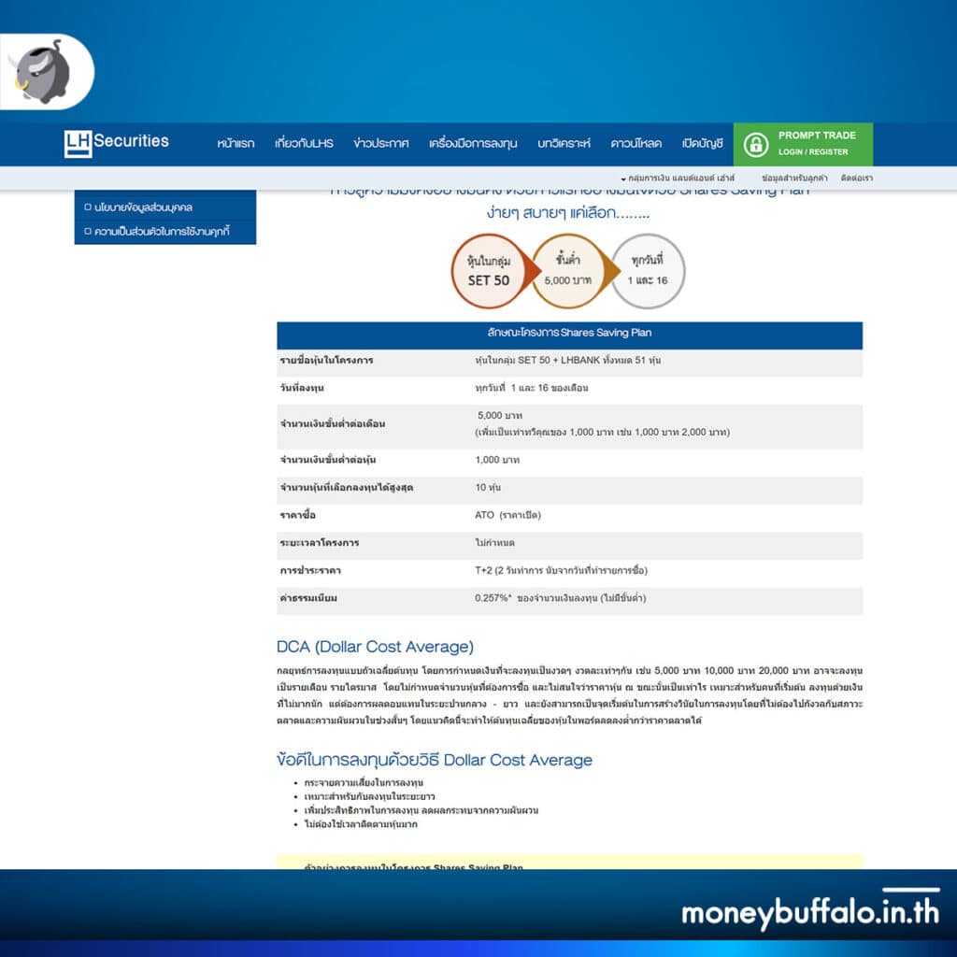The height and width of the screenshot is (957, 957).
Task: Click the SET 50 circle graphic
Action: click(x=489, y=271)
